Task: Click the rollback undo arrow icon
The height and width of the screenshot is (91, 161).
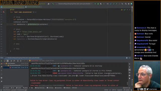Action: 122,4
